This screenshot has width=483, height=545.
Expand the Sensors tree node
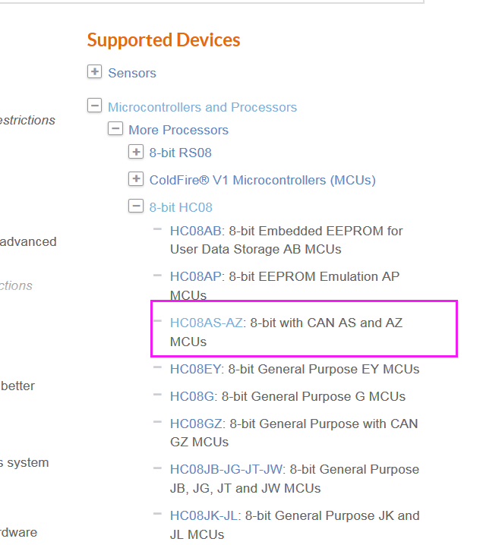[x=94, y=72]
